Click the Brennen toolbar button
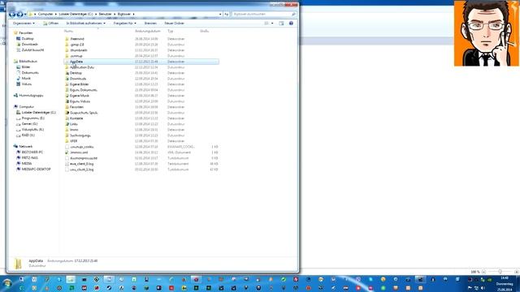This screenshot has width=520, height=292. tap(150, 24)
